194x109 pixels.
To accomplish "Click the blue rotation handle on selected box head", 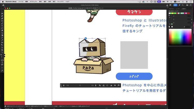I will click(86, 38).
